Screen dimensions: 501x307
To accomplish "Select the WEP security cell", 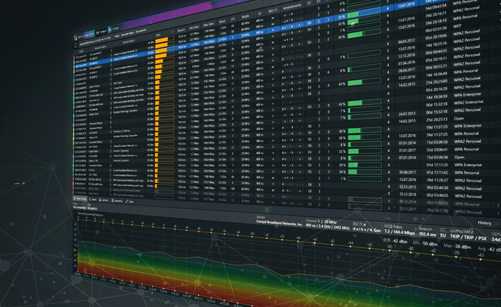I will (x=457, y=26).
